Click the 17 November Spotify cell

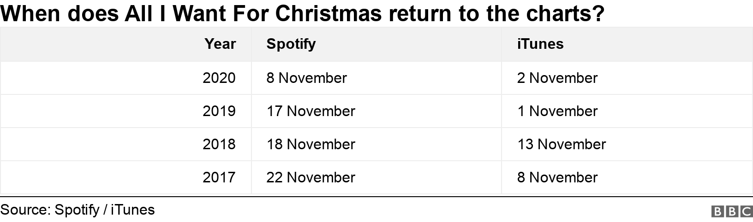coord(311,111)
